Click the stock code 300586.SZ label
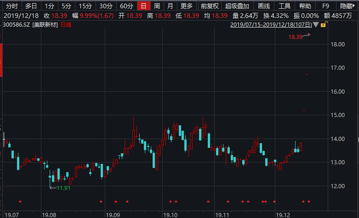359x218 pixels. point(16,25)
